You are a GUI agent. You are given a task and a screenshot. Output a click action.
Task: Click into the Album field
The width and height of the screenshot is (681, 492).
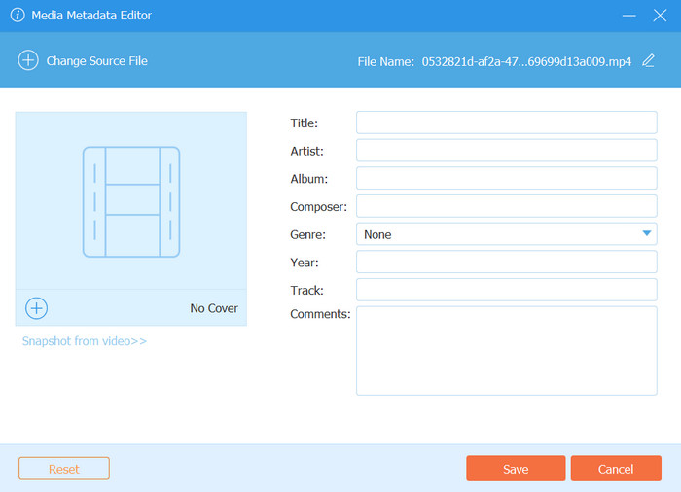[506, 179]
